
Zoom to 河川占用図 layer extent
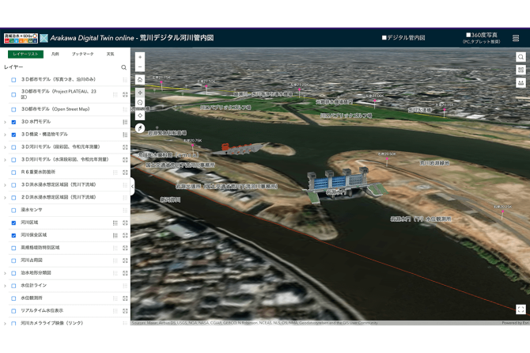pos(125,260)
